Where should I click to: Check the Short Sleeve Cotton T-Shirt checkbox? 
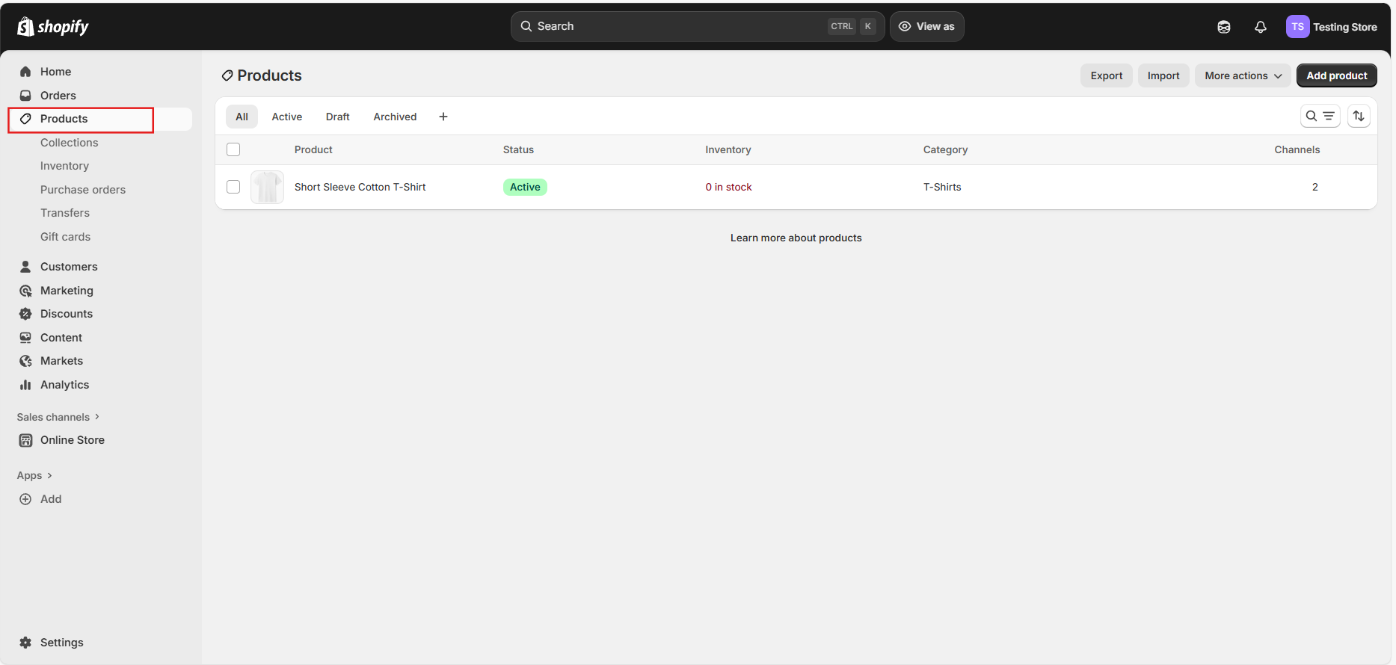[x=233, y=187]
